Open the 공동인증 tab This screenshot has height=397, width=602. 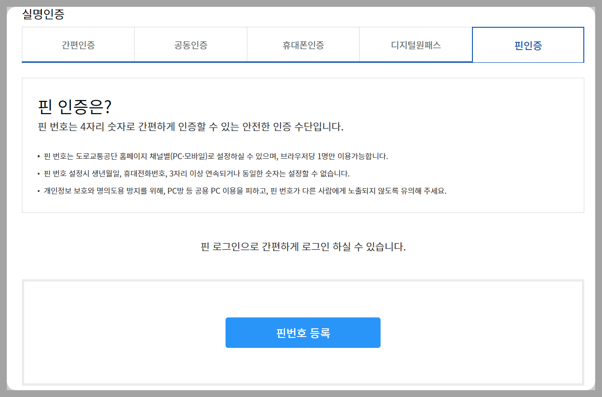190,45
